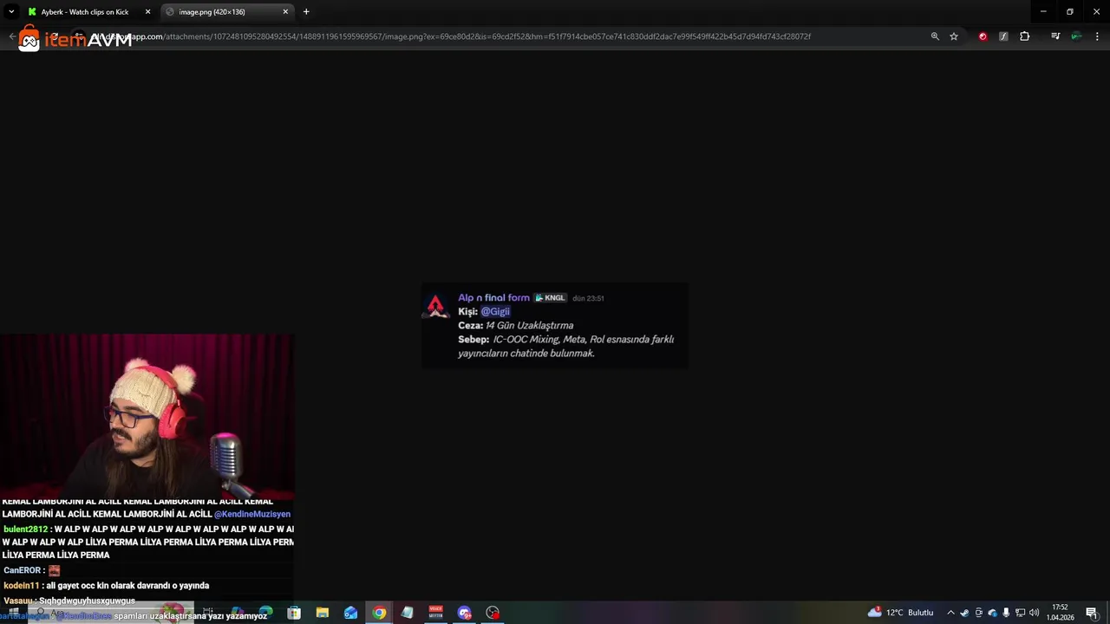The width and height of the screenshot is (1110, 624).
Task: Click CanEROR username in chat
Action: (23, 570)
